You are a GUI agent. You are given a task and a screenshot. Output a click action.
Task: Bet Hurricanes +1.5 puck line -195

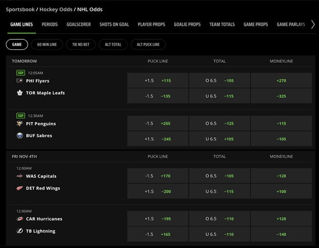[x=158, y=219]
